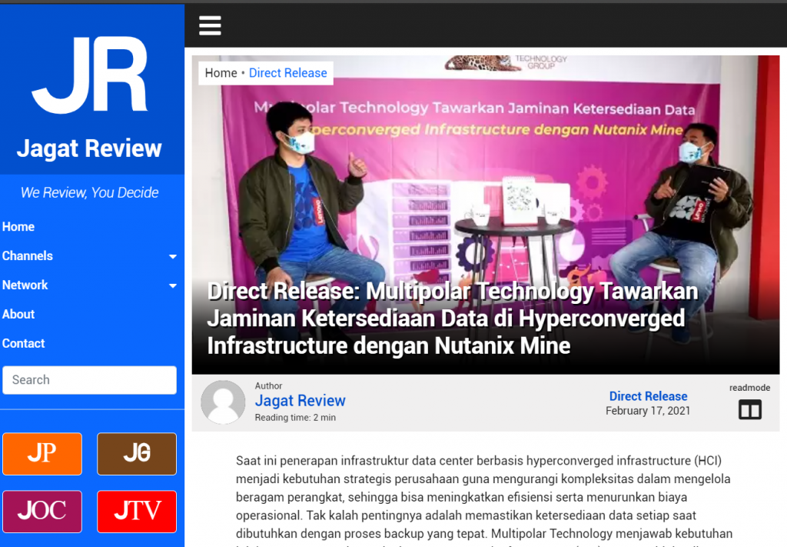
Task: Click the February 17, 2021 date
Action: tap(647, 411)
